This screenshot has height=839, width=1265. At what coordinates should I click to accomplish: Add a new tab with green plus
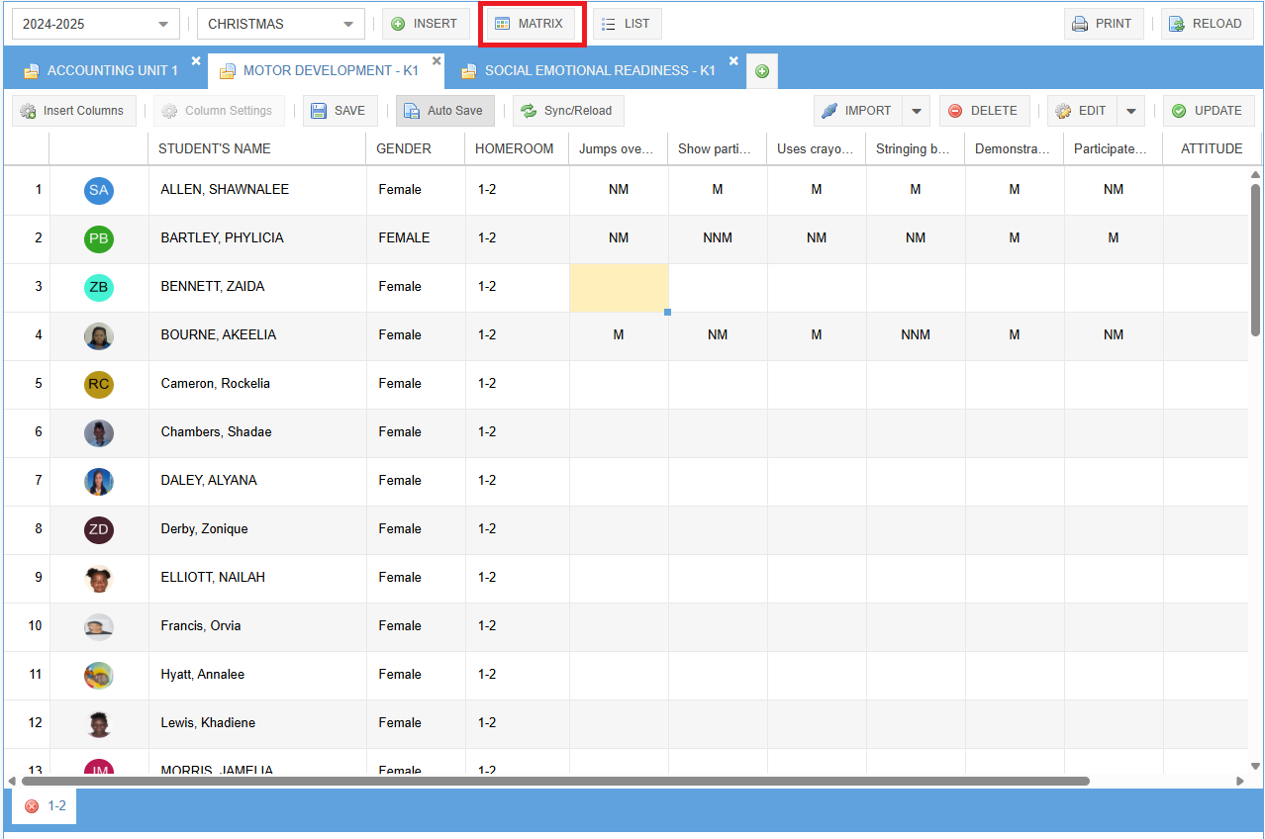click(762, 71)
